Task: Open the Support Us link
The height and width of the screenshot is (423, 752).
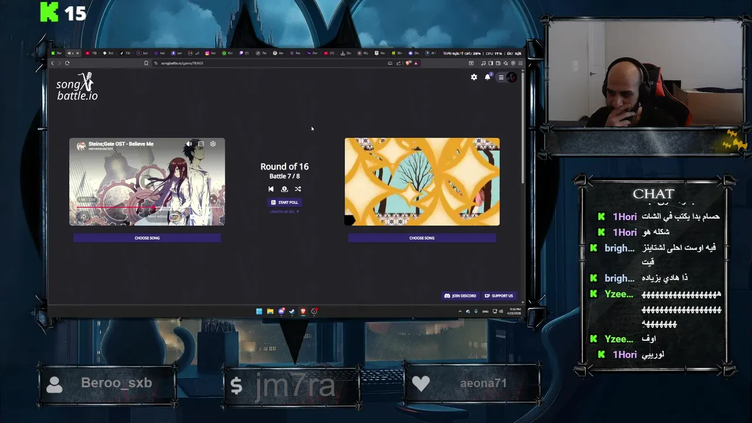Action: pyautogui.click(x=499, y=296)
